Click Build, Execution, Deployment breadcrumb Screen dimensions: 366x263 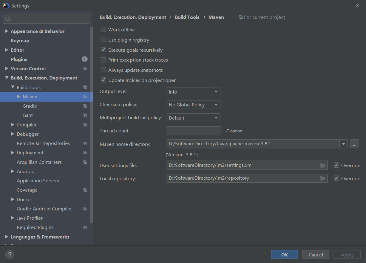[133, 17]
